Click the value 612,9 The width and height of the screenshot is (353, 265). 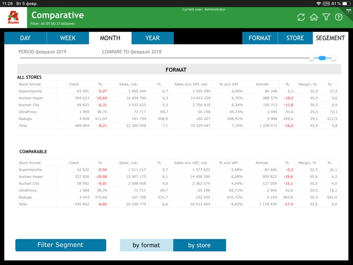point(332,119)
